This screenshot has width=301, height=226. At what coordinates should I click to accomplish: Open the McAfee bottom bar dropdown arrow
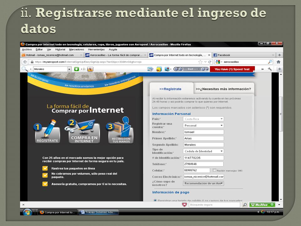click(279, 205)
